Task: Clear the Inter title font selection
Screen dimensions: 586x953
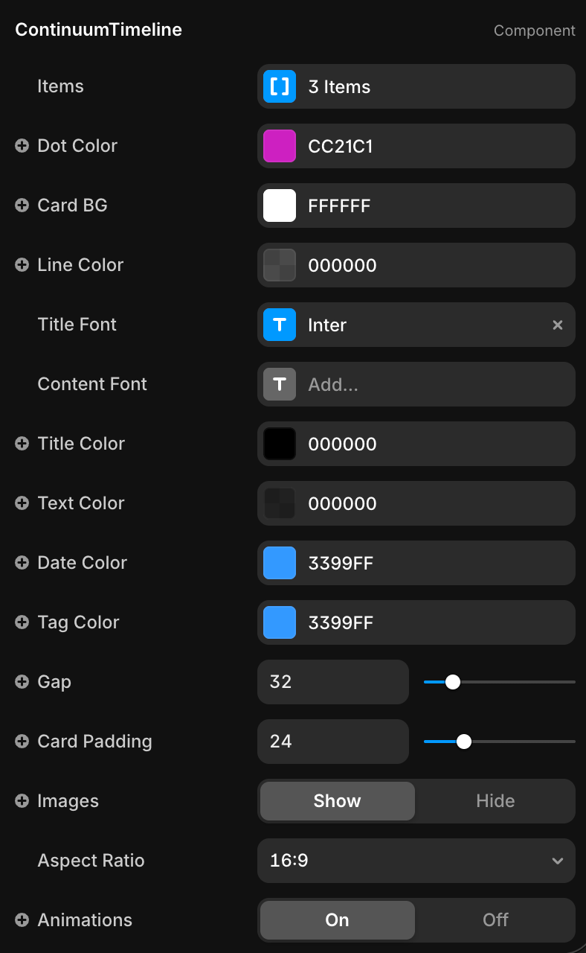Action: (558, 325)
